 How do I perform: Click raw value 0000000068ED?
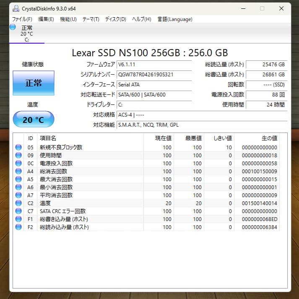click(260, 219)
